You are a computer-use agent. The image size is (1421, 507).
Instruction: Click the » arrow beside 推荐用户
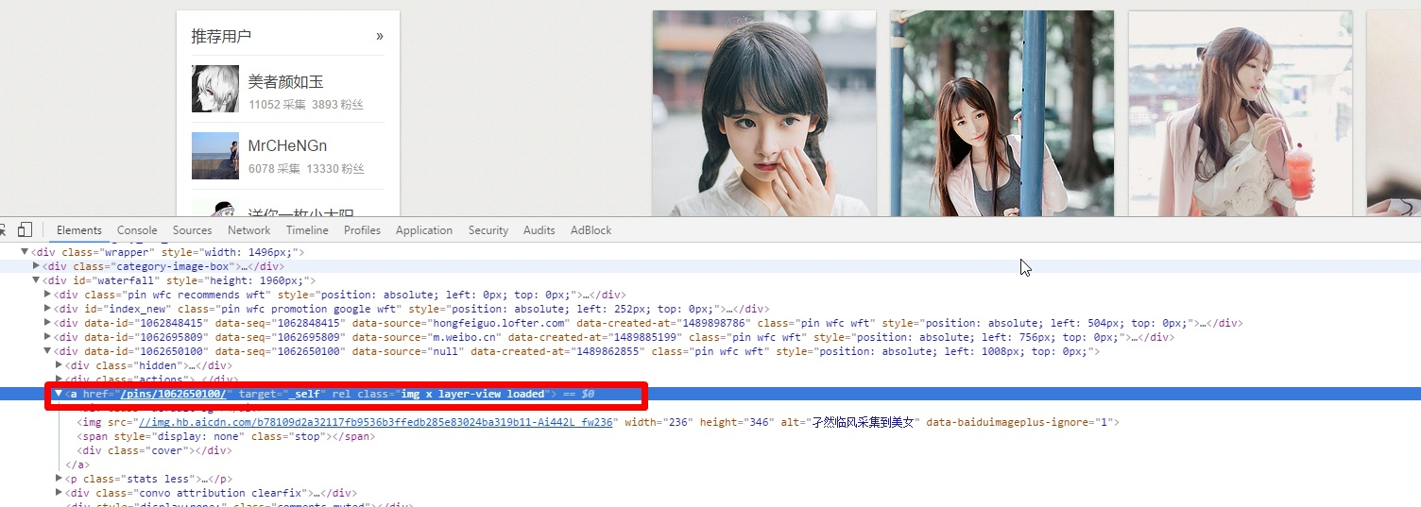click(x=380, y=36)
